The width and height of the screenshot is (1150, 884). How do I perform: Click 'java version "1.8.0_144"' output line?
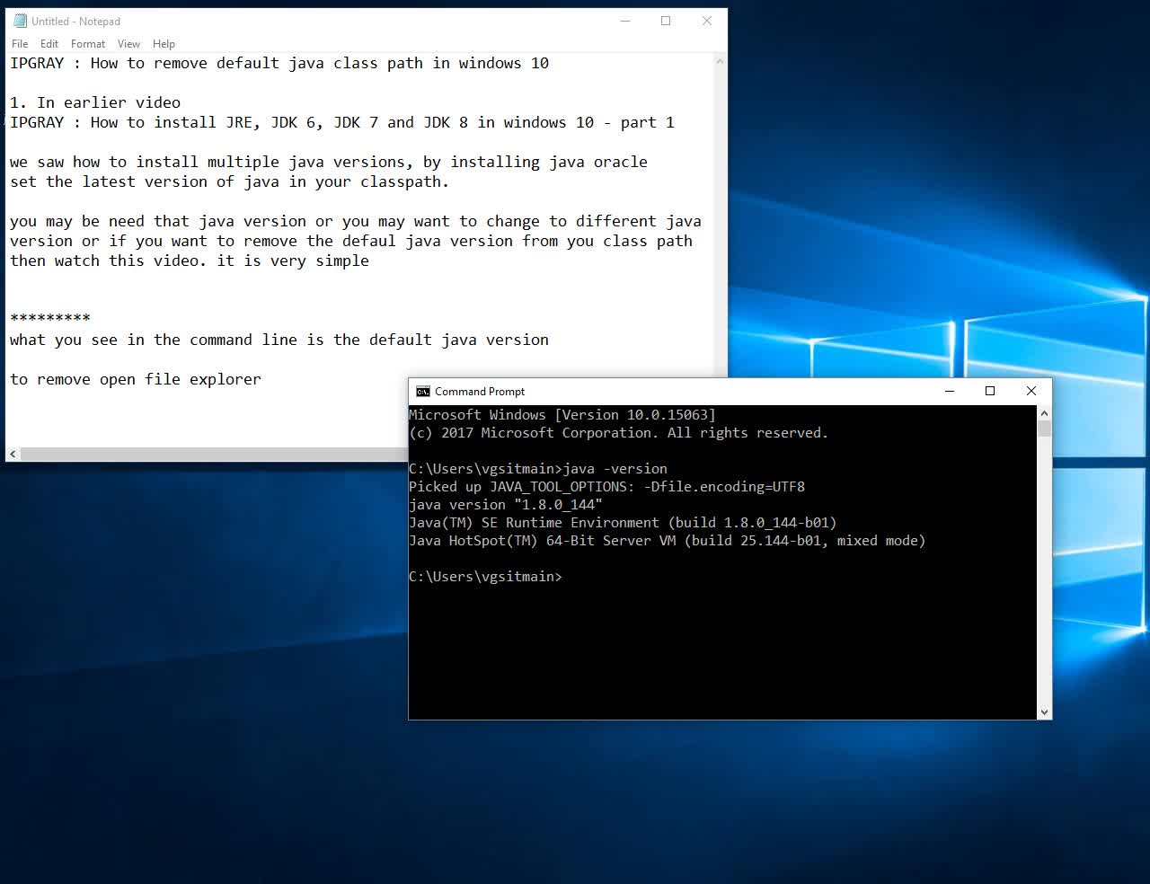point(506,505)
